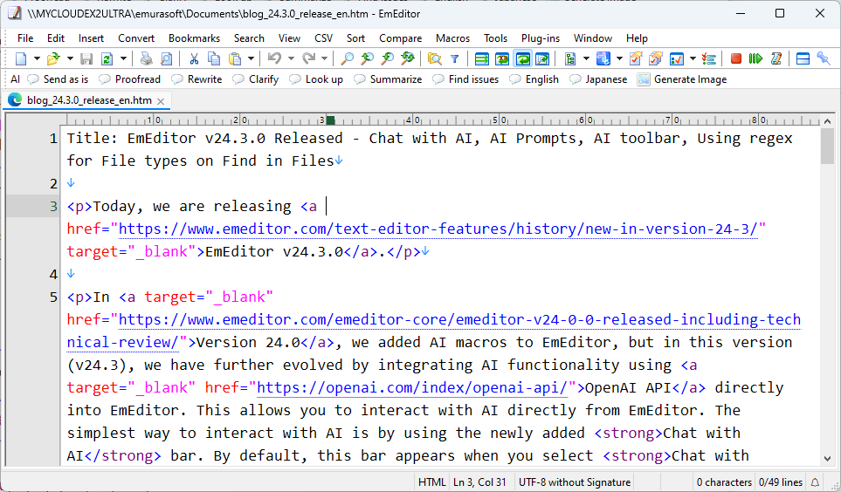
Task: Enable Wrap by Page mode
Action: 542,58
